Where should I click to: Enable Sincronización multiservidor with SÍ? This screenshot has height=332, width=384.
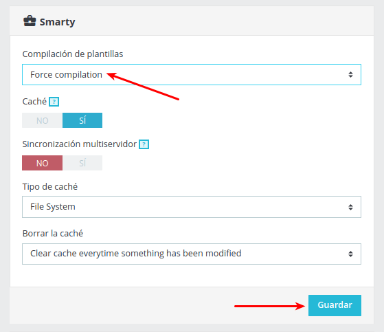(82, 163)
